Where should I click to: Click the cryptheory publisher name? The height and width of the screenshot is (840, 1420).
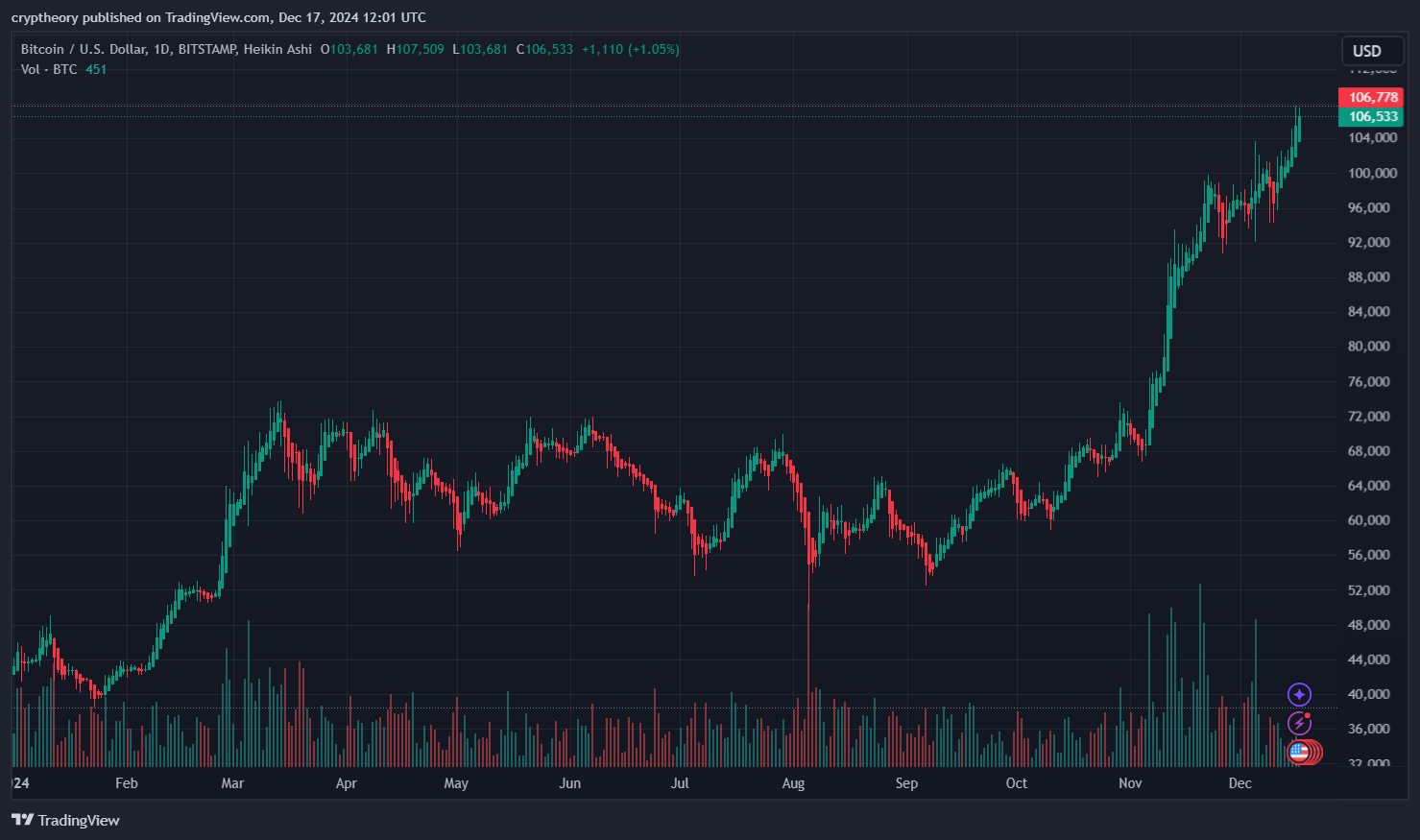[44, 16]
